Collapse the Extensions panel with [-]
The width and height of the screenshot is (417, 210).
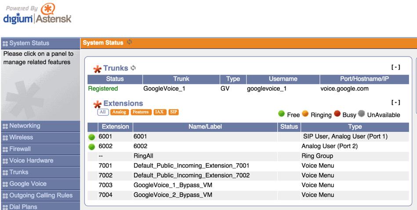(396, 103)
